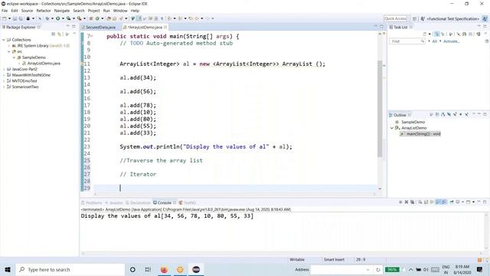Screen dimensions: 490x276
Task: Click the Activate... link in Task List
Action: click(451, 41)
